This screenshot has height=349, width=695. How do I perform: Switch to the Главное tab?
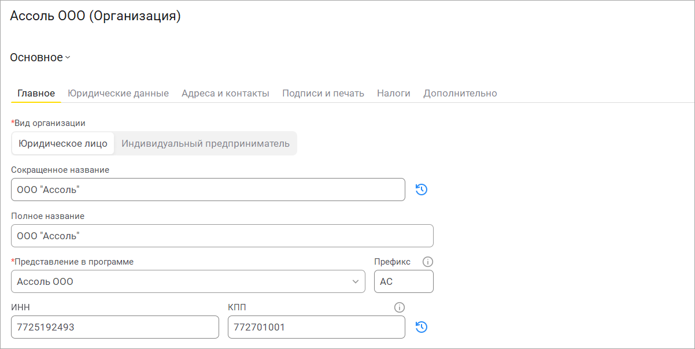[36, 93]
